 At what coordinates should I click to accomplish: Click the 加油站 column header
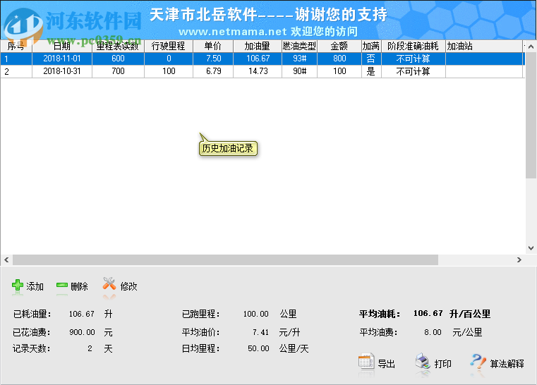[484, 47]
